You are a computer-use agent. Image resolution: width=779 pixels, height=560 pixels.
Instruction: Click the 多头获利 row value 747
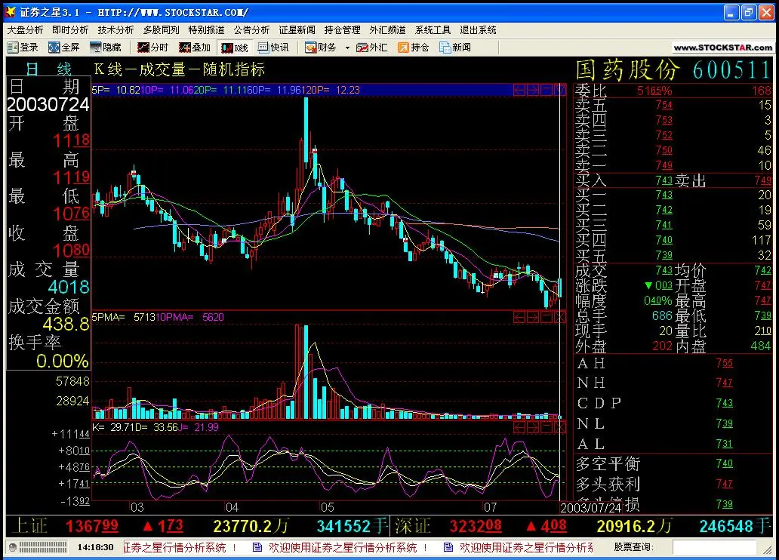pyautogui.click(x=725, y=484)
